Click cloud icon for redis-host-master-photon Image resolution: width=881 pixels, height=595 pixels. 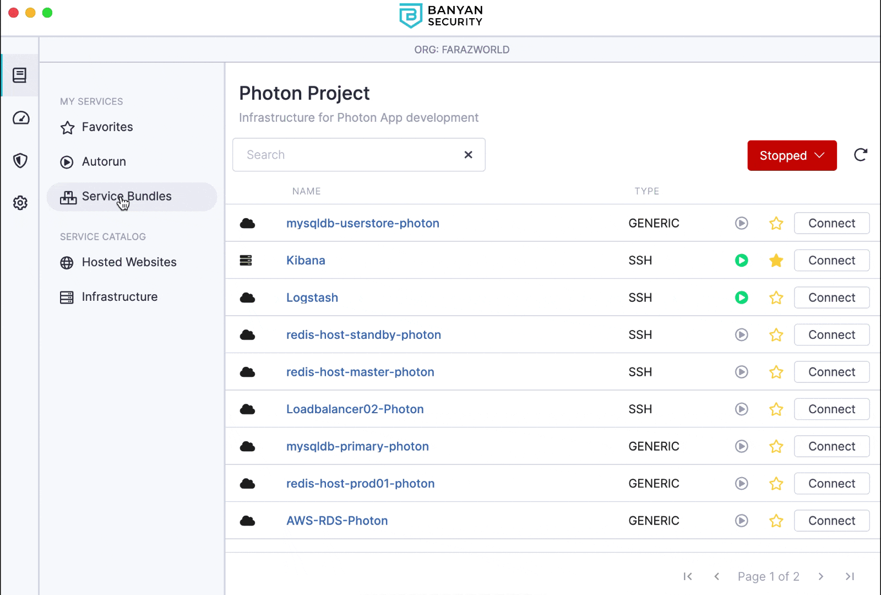click(x=248, y=372)
